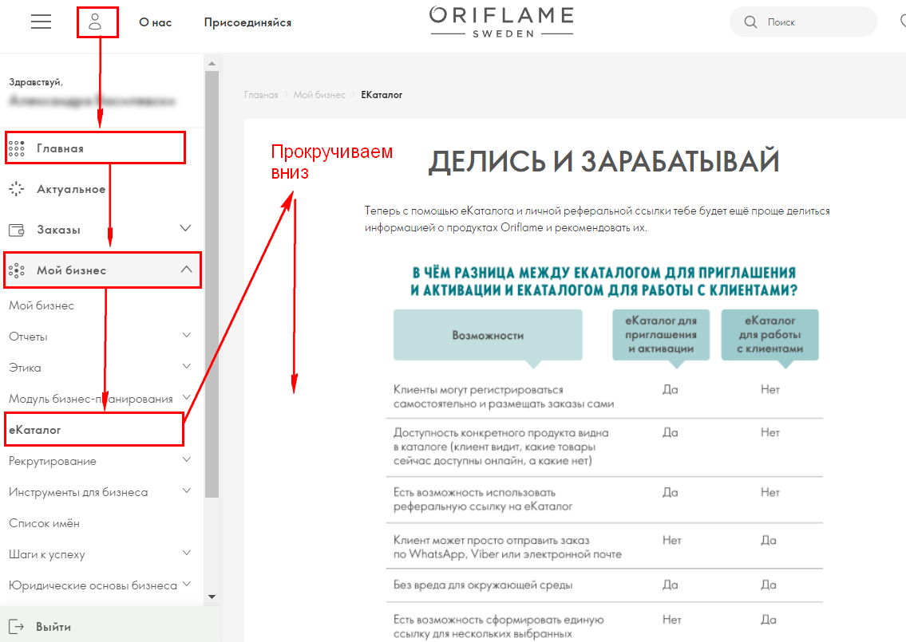Click row Доступность конкретного продукта видна
This screenshot has height=642, width=906.
(x=501, y=447)
